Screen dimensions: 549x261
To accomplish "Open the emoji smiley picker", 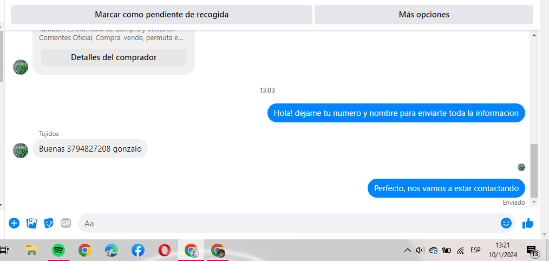I will tap(506, 223).
